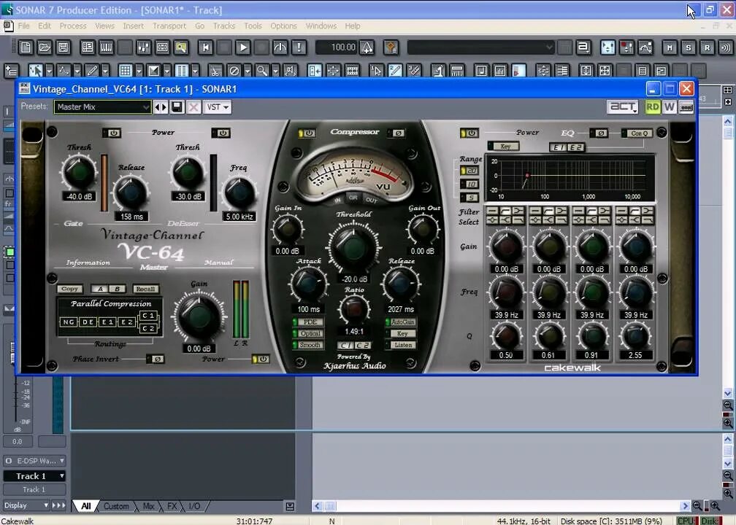Click the Rewind to start button
The width and height of the screenshot is (736, 525).
tap(205, 47)
